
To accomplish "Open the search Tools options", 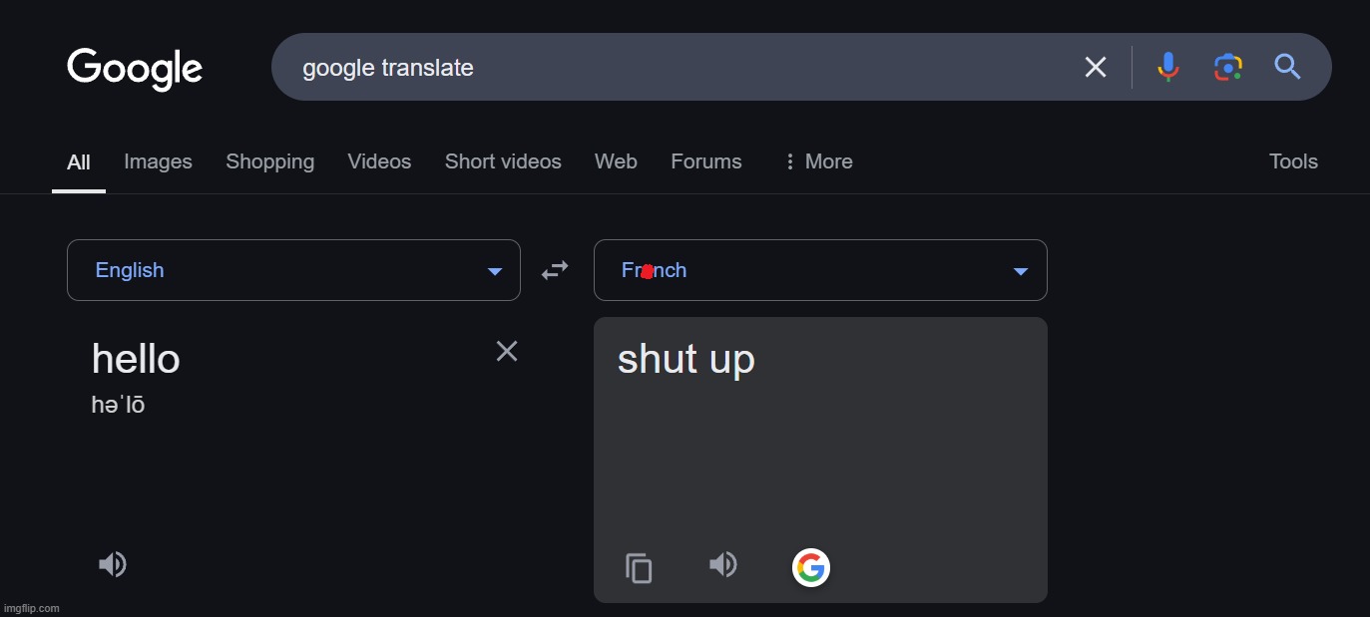I will [1293, 161].
